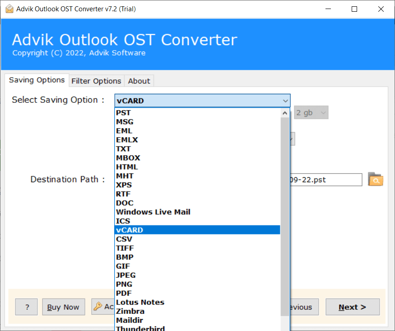Click the format list scrollbar thumb
Image resolution: width=395 pixels, height=331 pixels.
pos(285,216)
